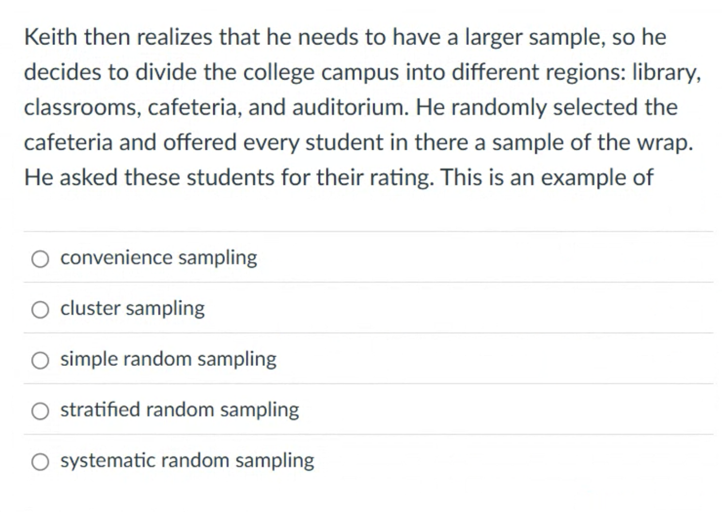
Task: Select the simple random sampling radio button
Action: (40, 360)
